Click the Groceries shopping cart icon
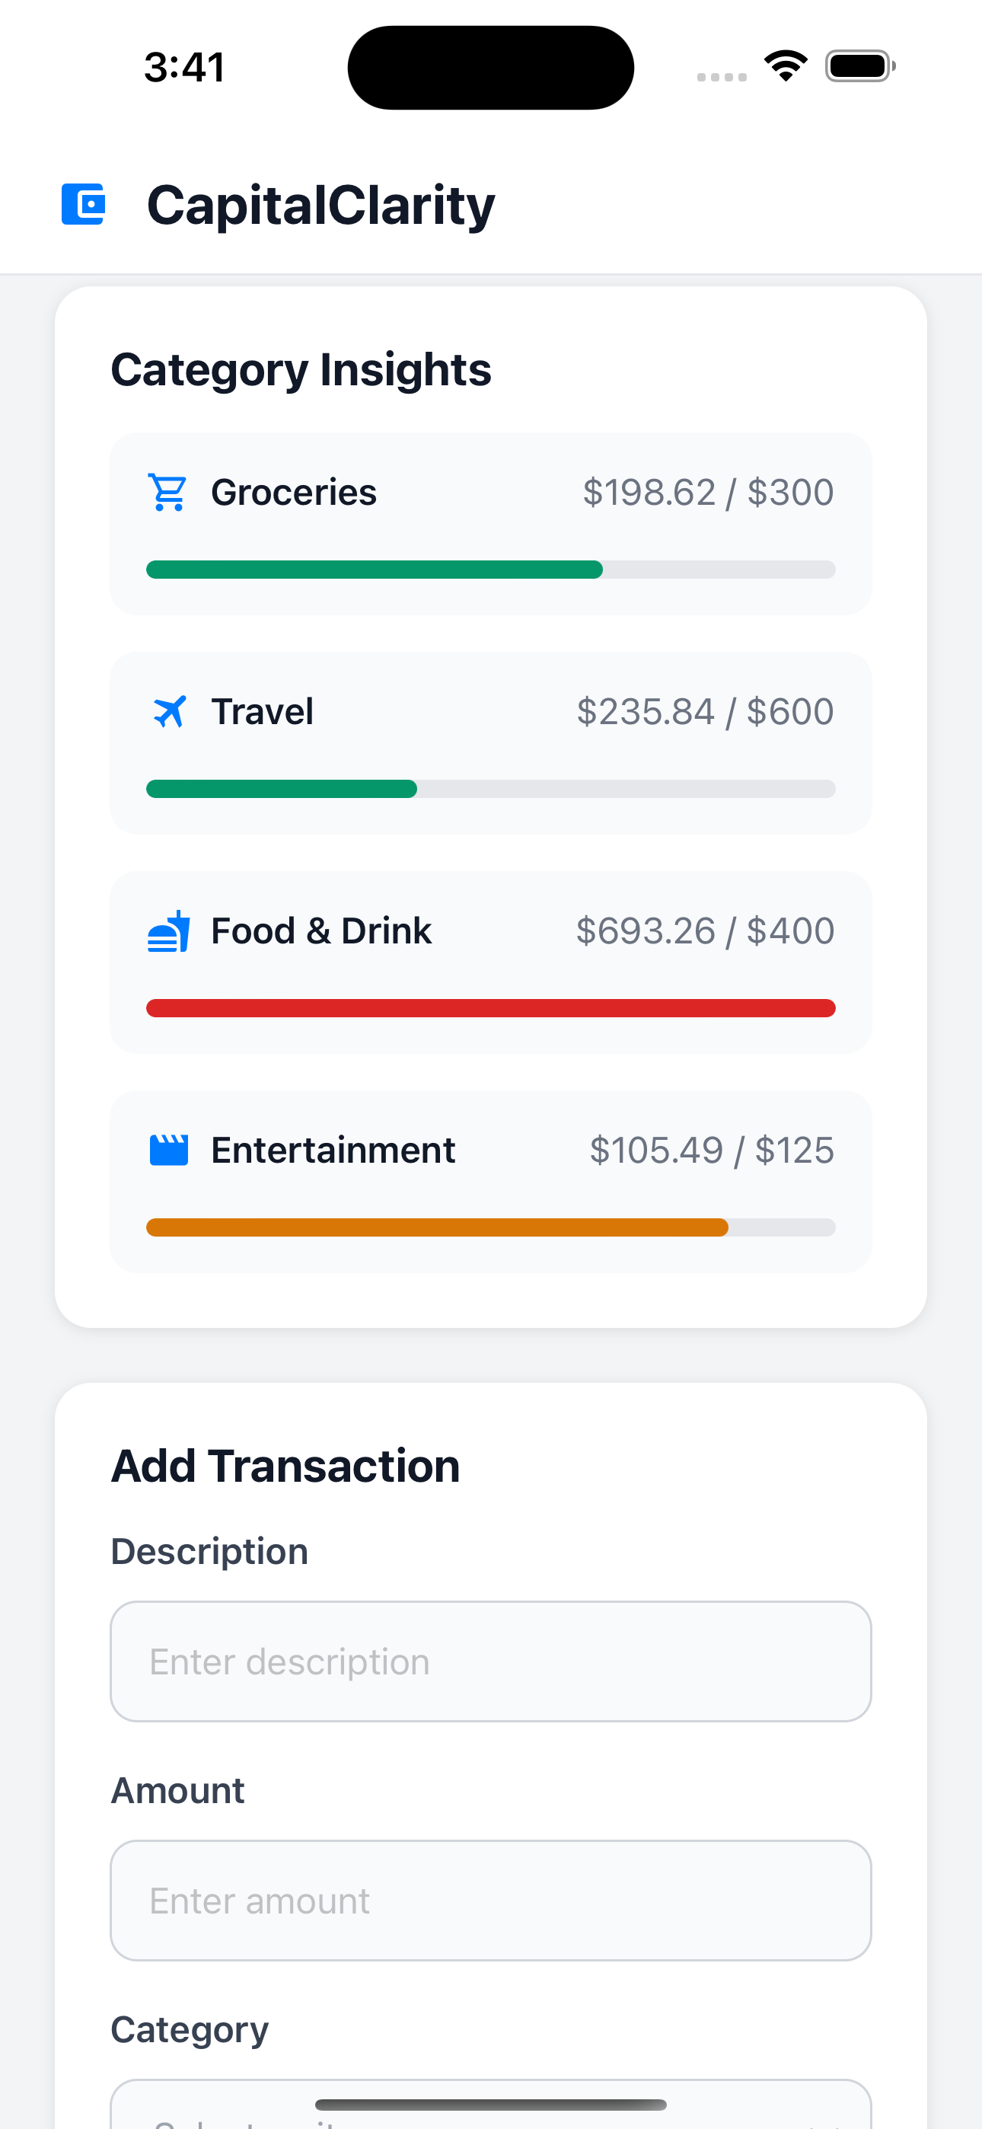 (x=167, y=493)
